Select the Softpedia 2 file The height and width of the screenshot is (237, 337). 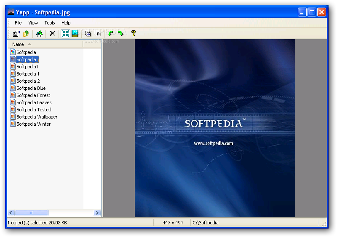tap(28, 81)
